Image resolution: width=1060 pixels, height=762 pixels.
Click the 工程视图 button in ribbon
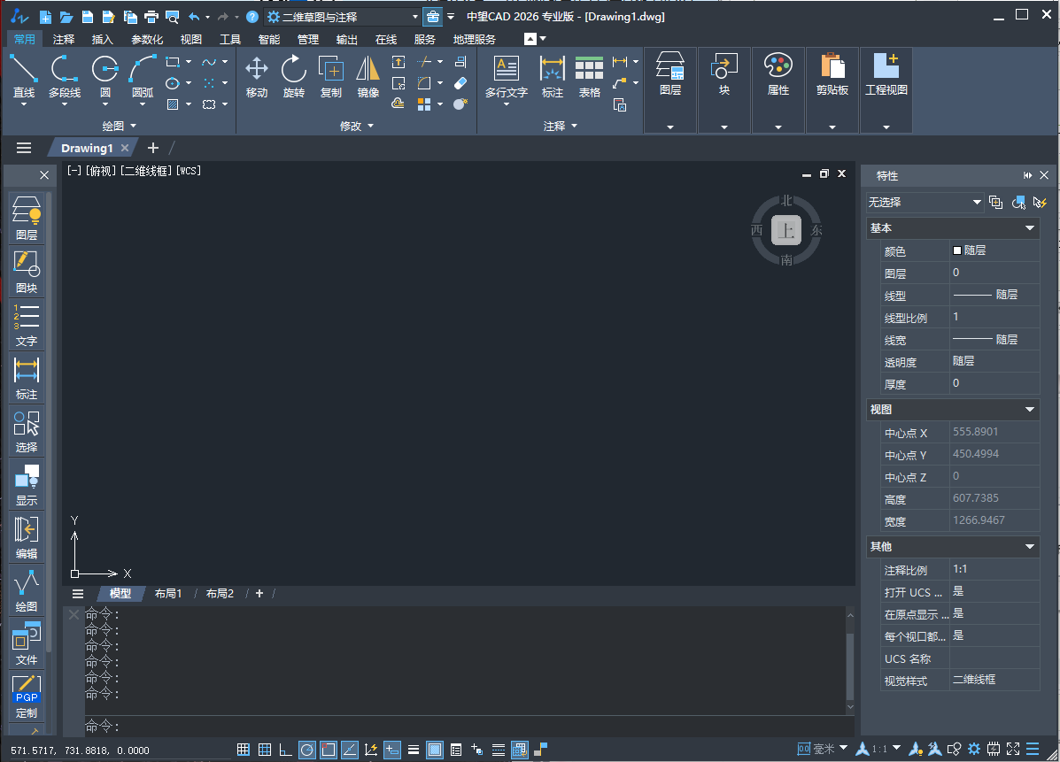click(886, 74)
